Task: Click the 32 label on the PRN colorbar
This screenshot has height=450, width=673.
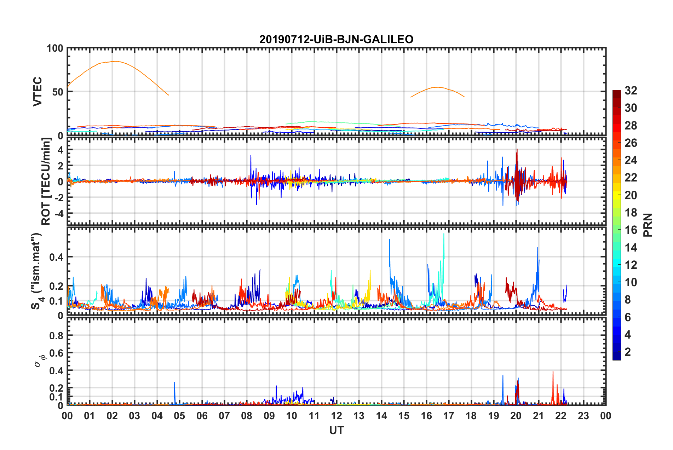Action: tap(631, 91)
